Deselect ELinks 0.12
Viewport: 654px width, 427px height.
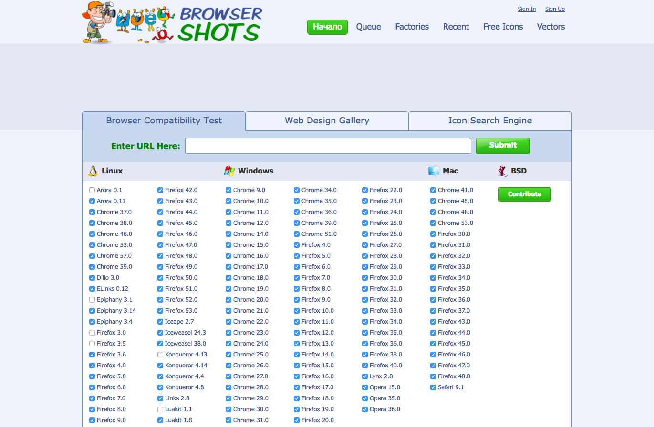92,289
